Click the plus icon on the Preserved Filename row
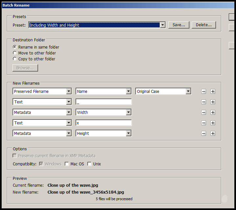Screen dimensions: 236x210 pyautogui.click(x=213, y=92)
